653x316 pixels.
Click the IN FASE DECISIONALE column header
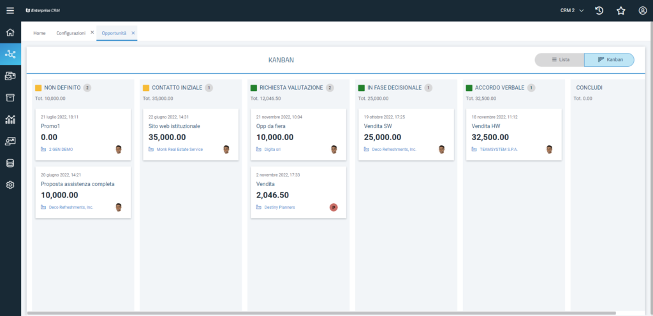click(394, 88)
